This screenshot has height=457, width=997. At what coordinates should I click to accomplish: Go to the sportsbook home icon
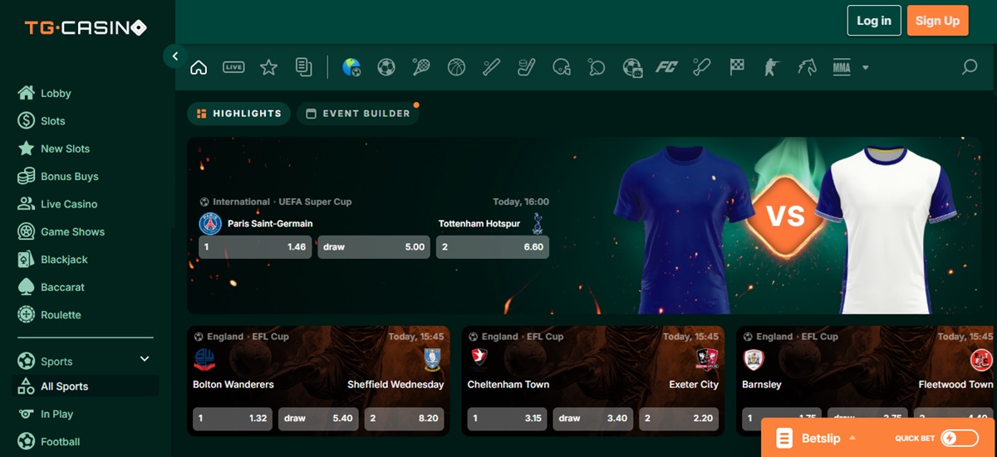[199, 67]
